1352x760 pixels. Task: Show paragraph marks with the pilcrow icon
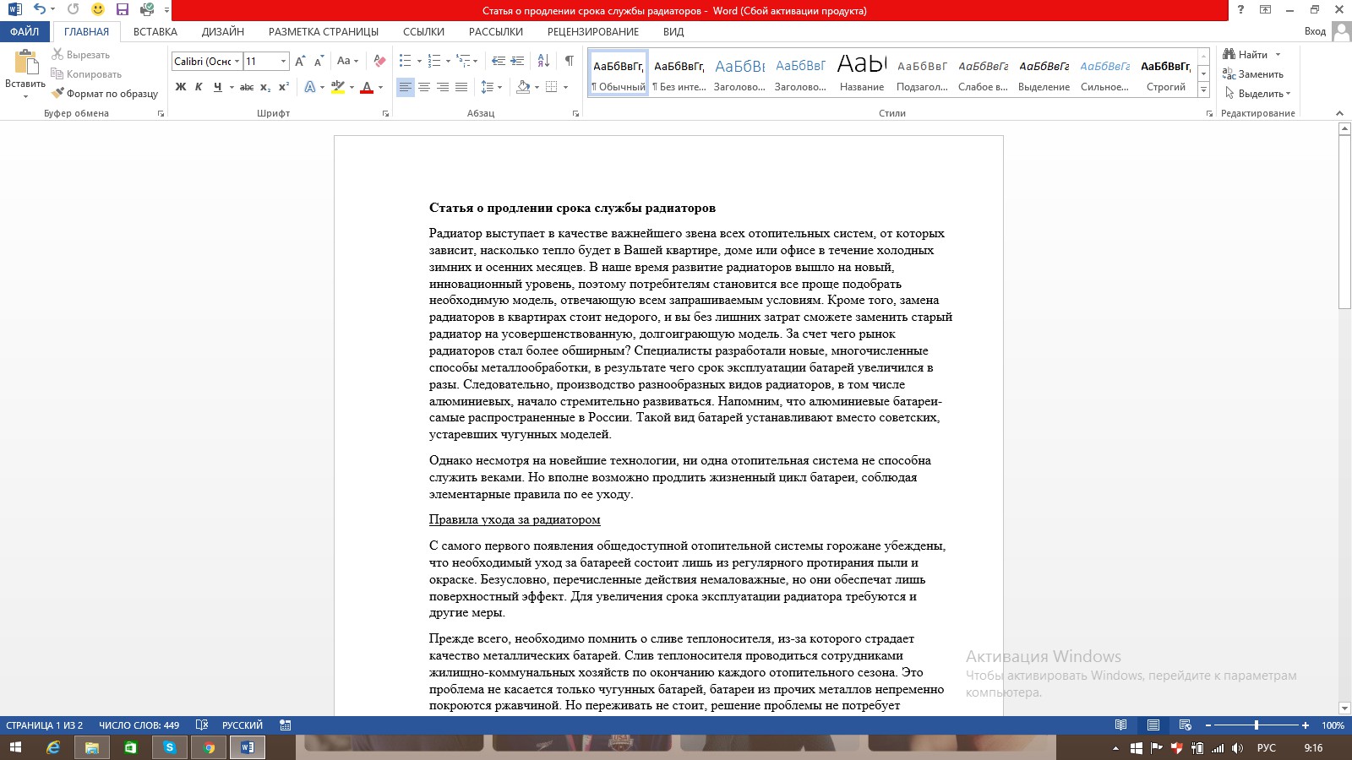point(570,61)
